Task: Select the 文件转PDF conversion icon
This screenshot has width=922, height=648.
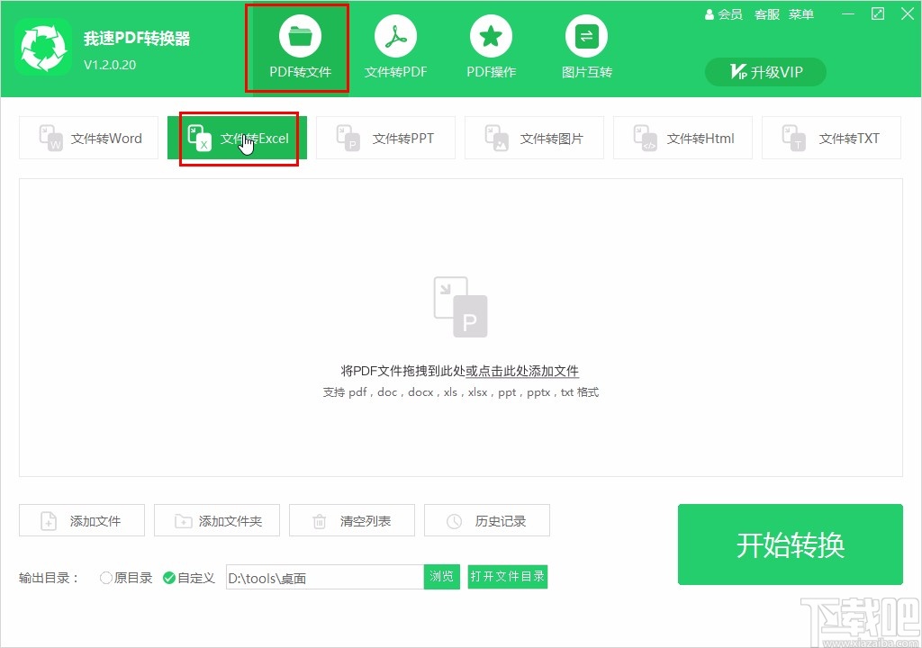Action: 394,47
